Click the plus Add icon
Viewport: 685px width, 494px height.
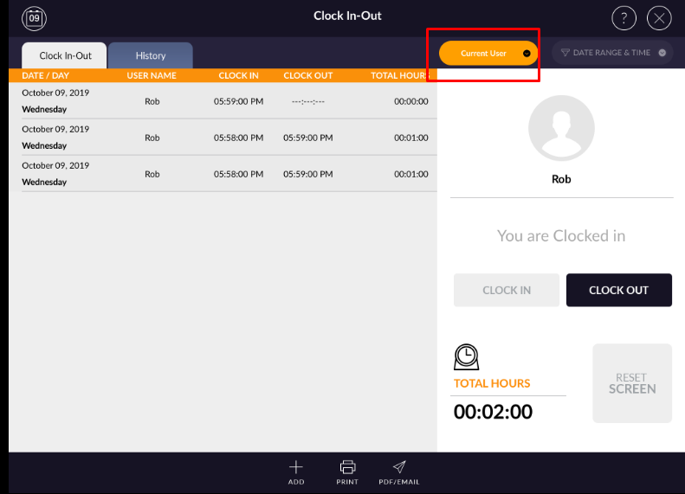click(296, 467)
